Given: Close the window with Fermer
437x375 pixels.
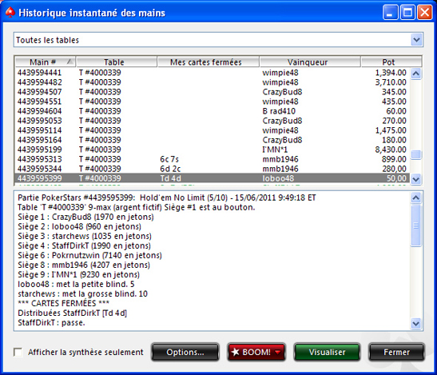Looking at the screenshot, I should [x=396, y=352].
